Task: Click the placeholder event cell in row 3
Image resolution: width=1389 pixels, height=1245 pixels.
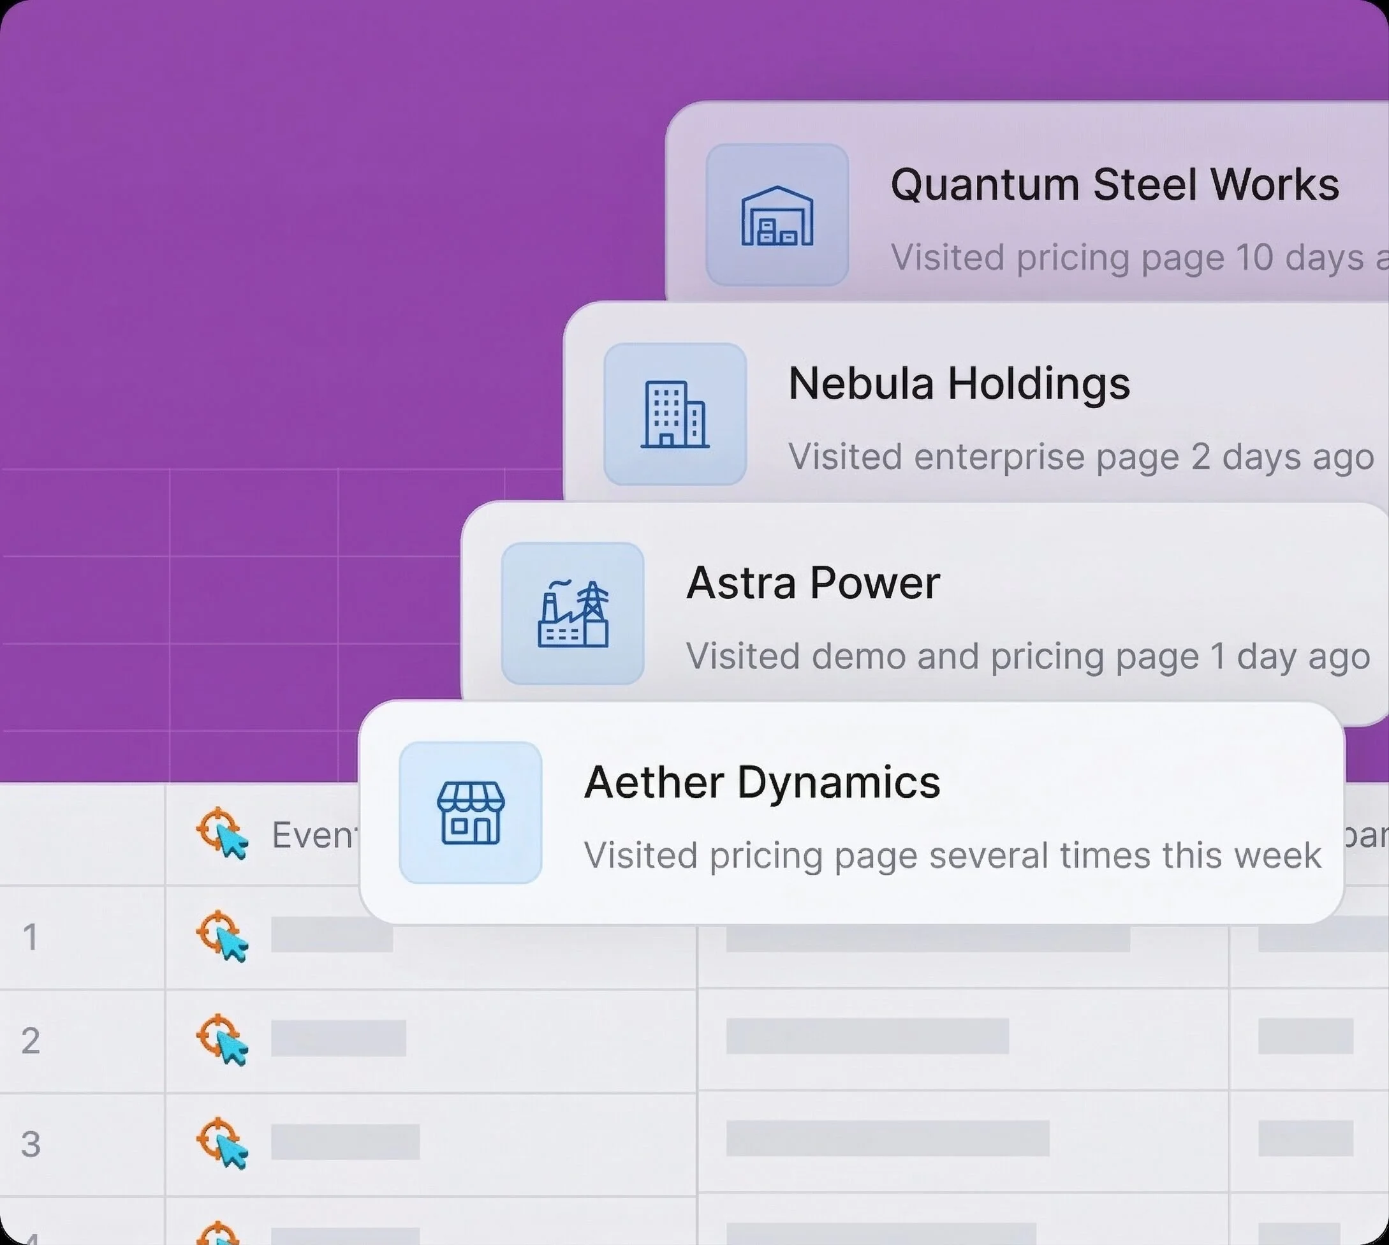Action: 344,1142
